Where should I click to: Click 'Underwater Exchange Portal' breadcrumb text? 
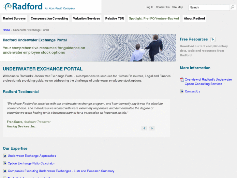31,30
